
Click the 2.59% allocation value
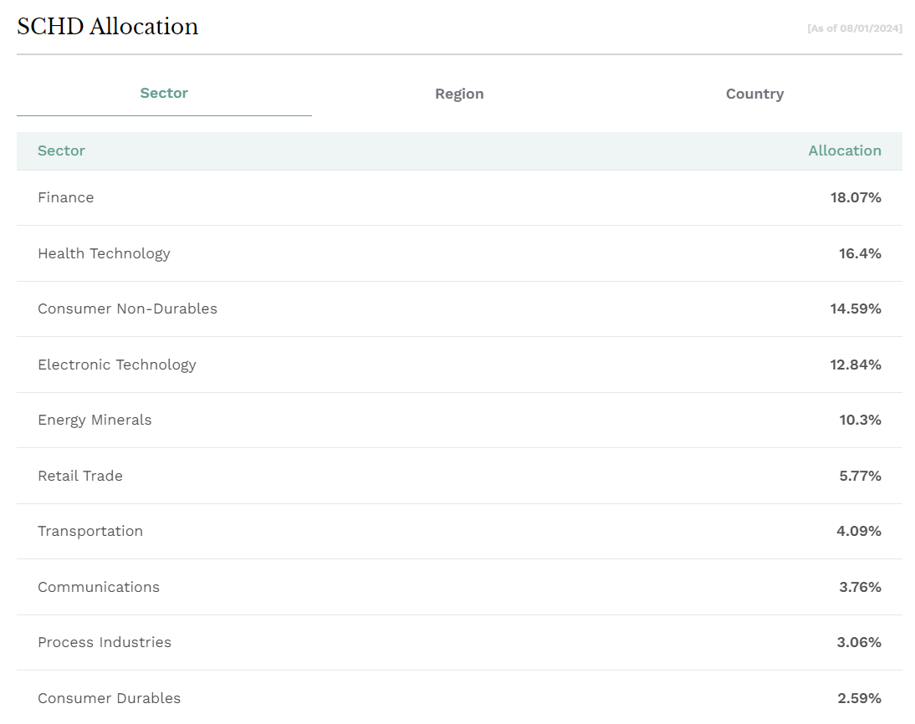click(x=859, y=698)
